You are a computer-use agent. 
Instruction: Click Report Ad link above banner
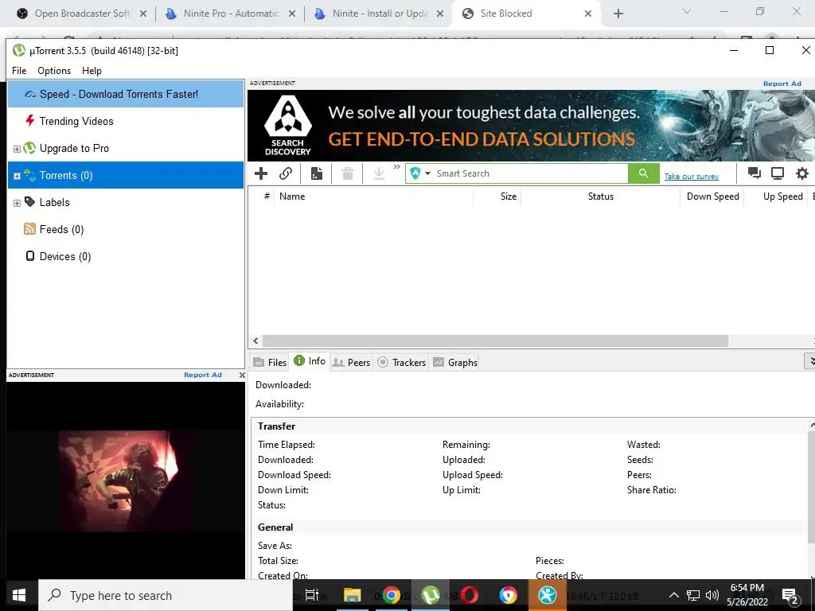pyautogui.click(x=782, y=84)
